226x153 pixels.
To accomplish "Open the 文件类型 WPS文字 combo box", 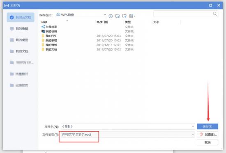I will click(x=128, y=135).
